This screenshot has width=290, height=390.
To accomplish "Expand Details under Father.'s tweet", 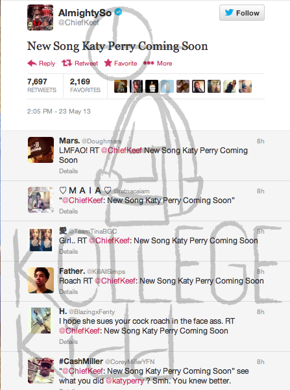I will click(68, 291).
